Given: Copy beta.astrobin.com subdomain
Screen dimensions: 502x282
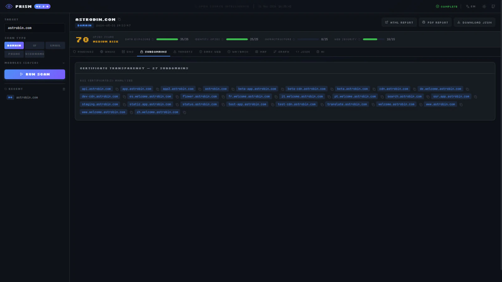Looking at the screenshot, I should [374, 89].
